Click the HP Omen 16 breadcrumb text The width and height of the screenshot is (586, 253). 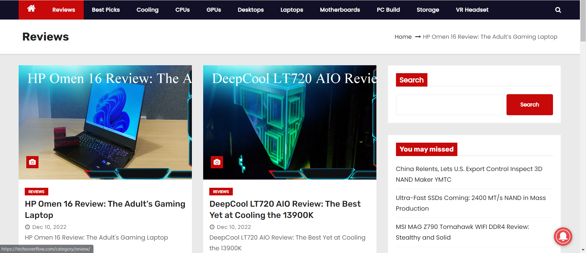coord(490,37)
